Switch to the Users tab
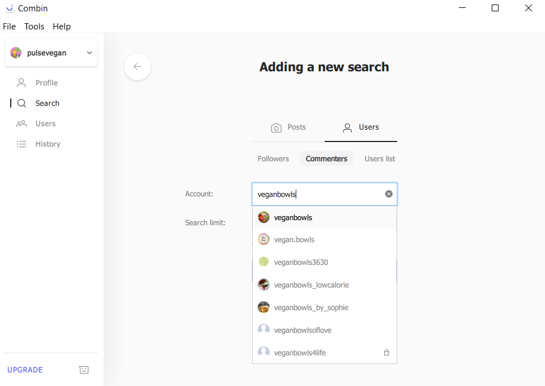The image size is (545, 386). click(361, 127)
